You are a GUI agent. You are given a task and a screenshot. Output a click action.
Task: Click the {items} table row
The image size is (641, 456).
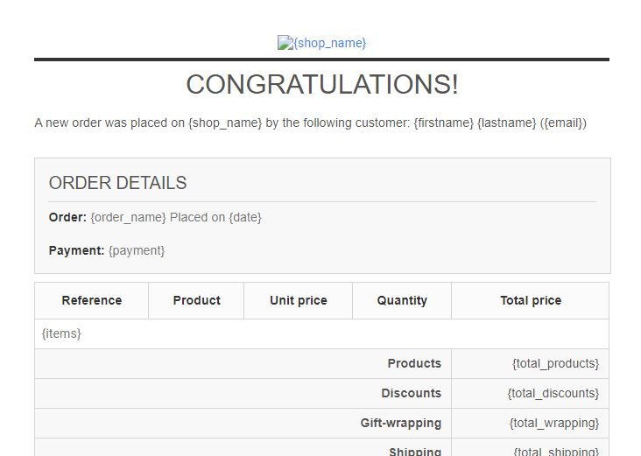pyautogui.click(x=61, y=333)
